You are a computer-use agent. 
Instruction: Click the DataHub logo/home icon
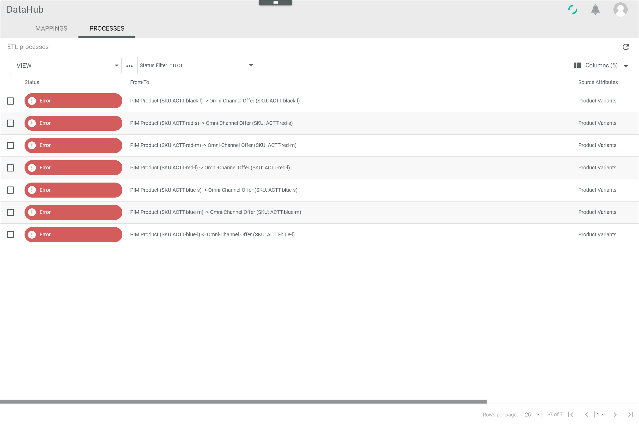point(25,9)
